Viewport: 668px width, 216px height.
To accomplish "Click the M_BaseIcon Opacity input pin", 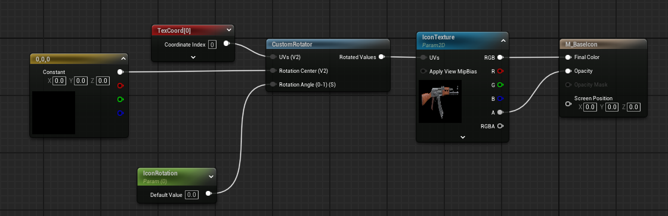I will pos(568,71).
